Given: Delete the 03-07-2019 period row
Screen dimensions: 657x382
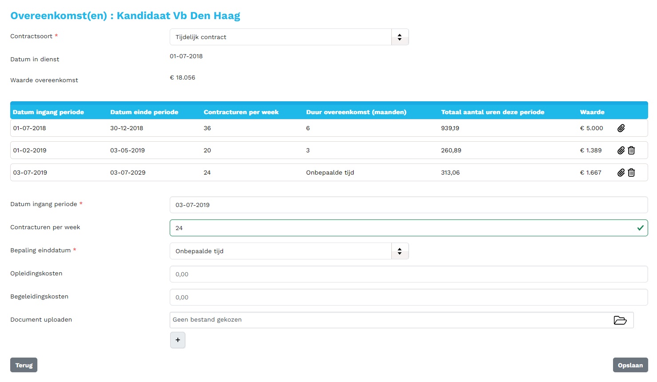Looking at the screenshot, I should point(631,172).
